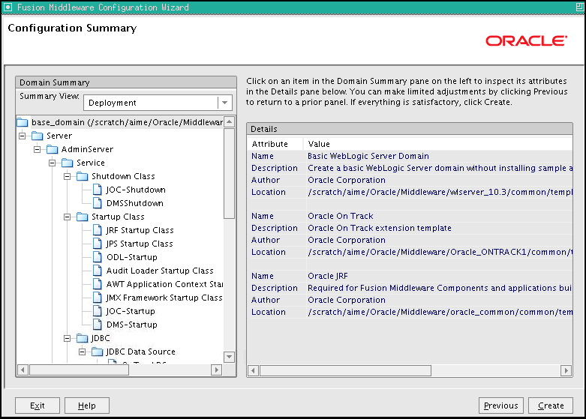The image size is (586, 419).
Task: Select the DMSShutdown tree item label
Action: [135, 203]
